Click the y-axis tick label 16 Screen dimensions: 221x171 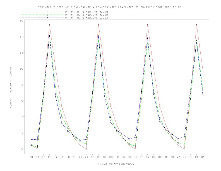pyautogui.click(x=21, y=21)
